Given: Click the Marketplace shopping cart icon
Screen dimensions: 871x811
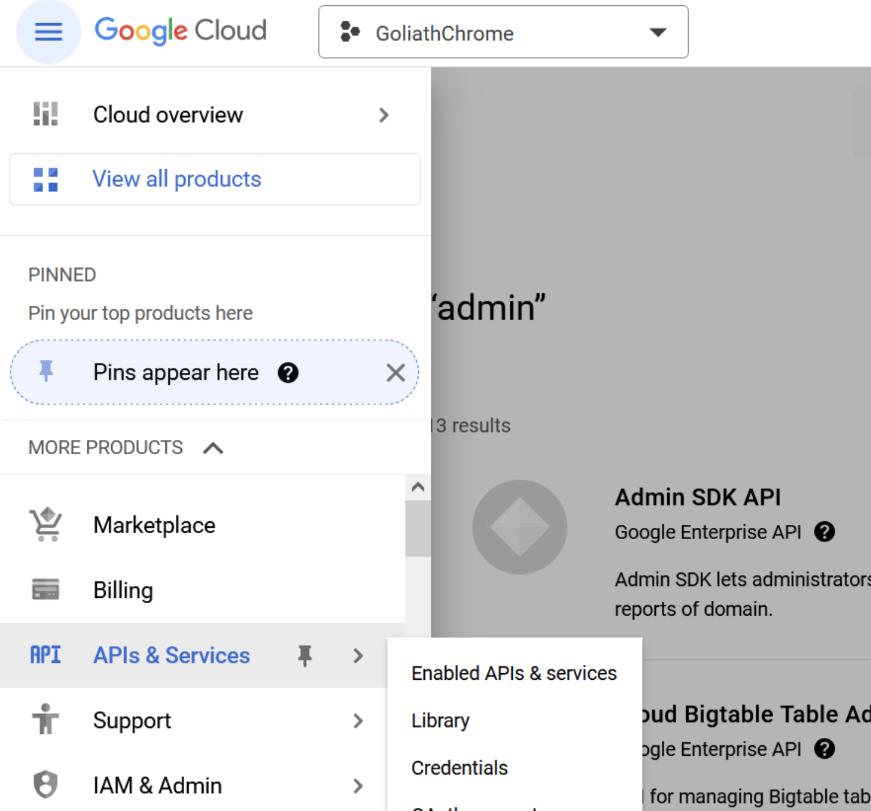Looking at the screenshot, I should point(46,525).
